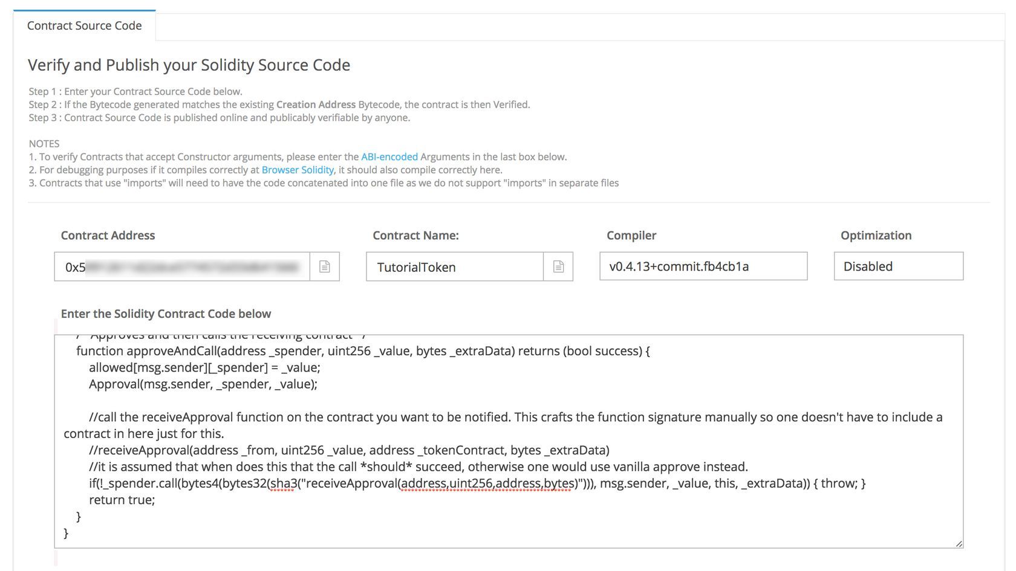
Task: Follow the Browser Solidity link
Action: [298, 170]
